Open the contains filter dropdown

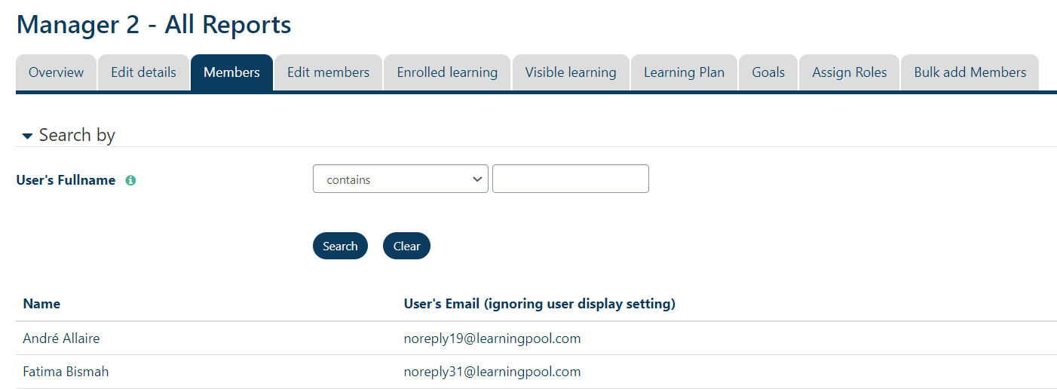pyautogui.click(x=400, y=179)
